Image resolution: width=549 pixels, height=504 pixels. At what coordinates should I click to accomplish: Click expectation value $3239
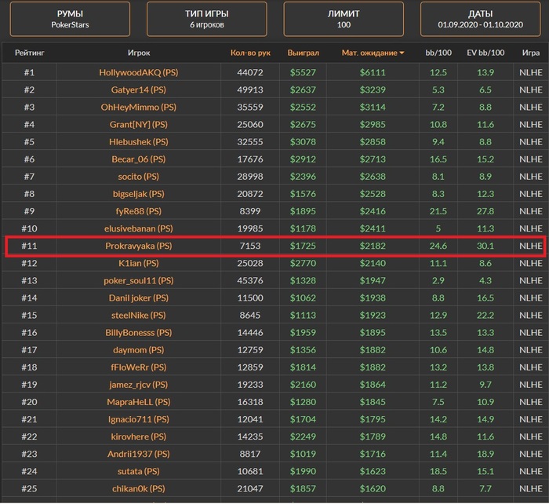point(373,89)
